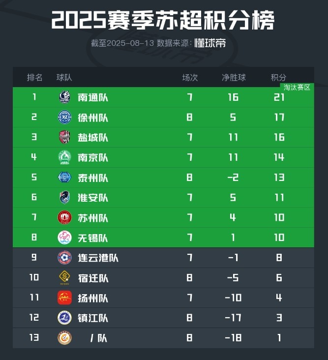
Task: Select the 南京队 green team badge
Action: pos(64,157)
